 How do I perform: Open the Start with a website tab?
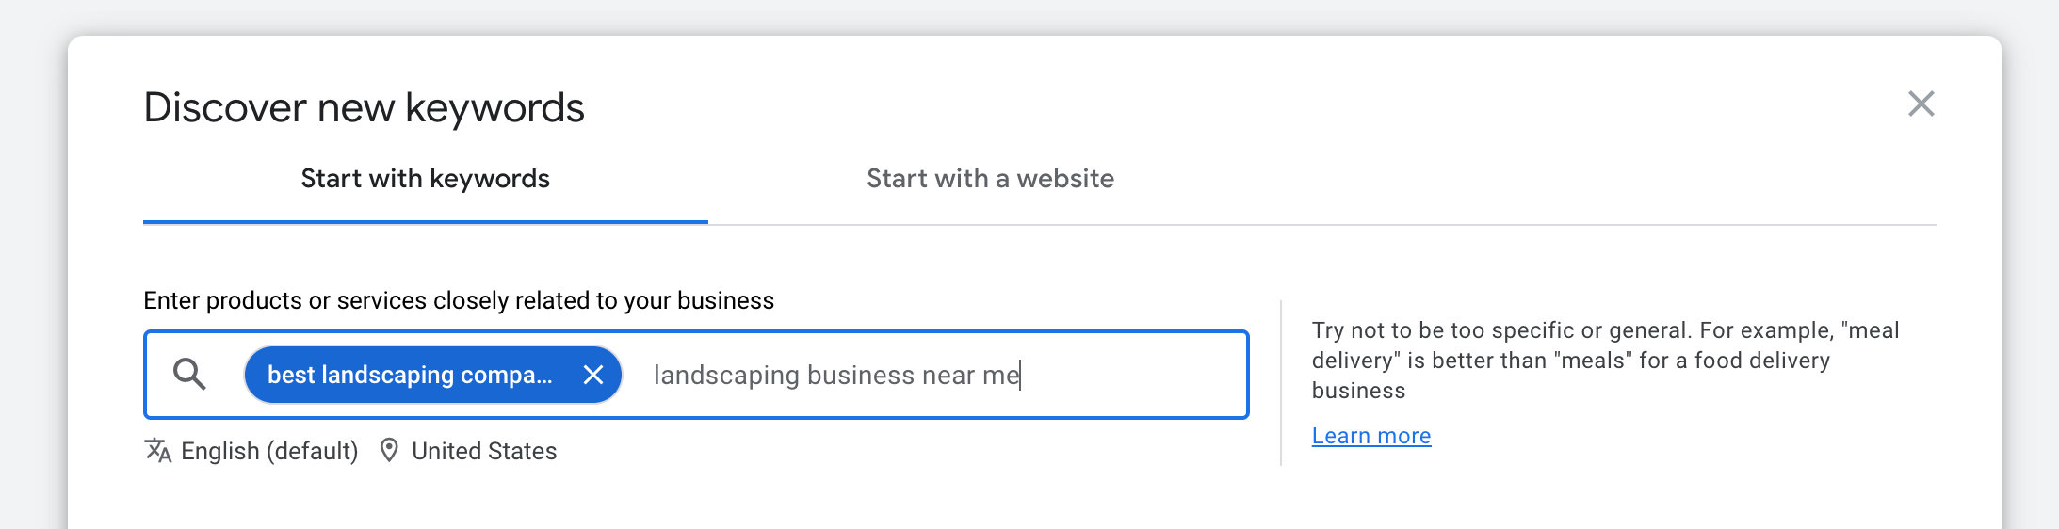click(x=990, y=179)
